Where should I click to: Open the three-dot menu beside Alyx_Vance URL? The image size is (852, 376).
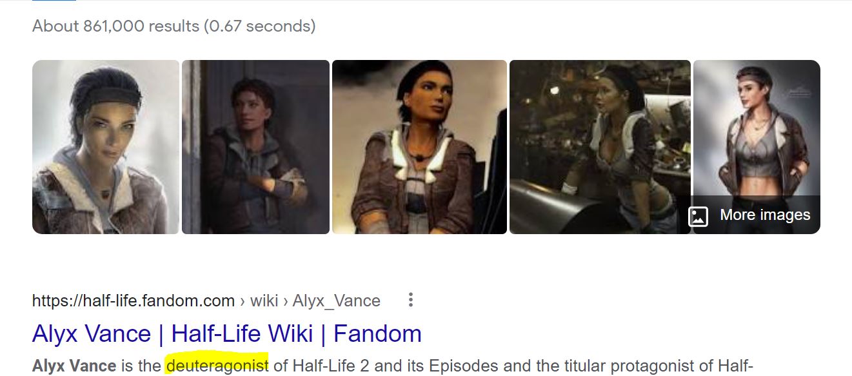click(x=410, y=300)
